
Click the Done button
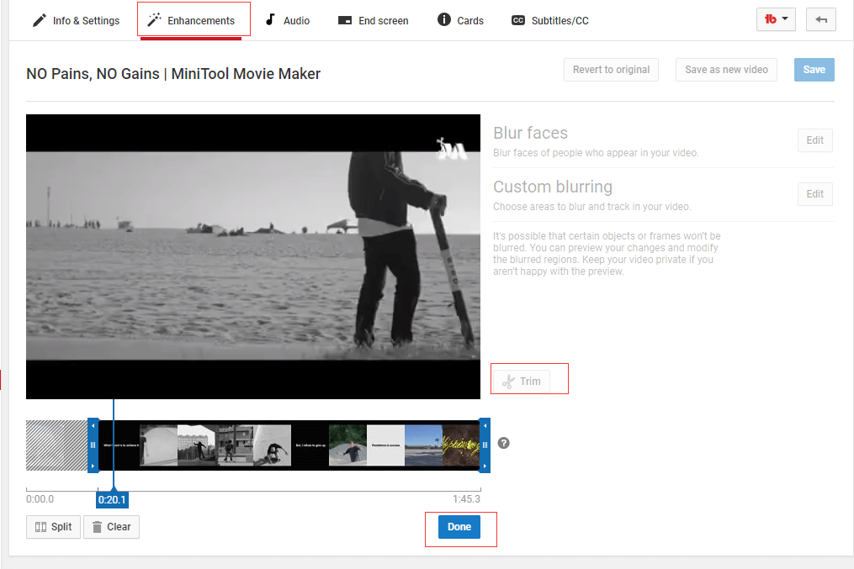pos(459,526)
